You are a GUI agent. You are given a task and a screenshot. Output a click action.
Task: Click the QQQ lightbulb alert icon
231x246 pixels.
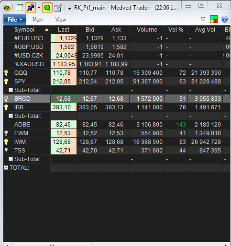click(x=6, y=73)
